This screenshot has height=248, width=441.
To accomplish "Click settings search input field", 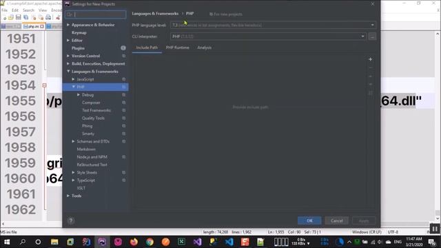I will [96, 14].
